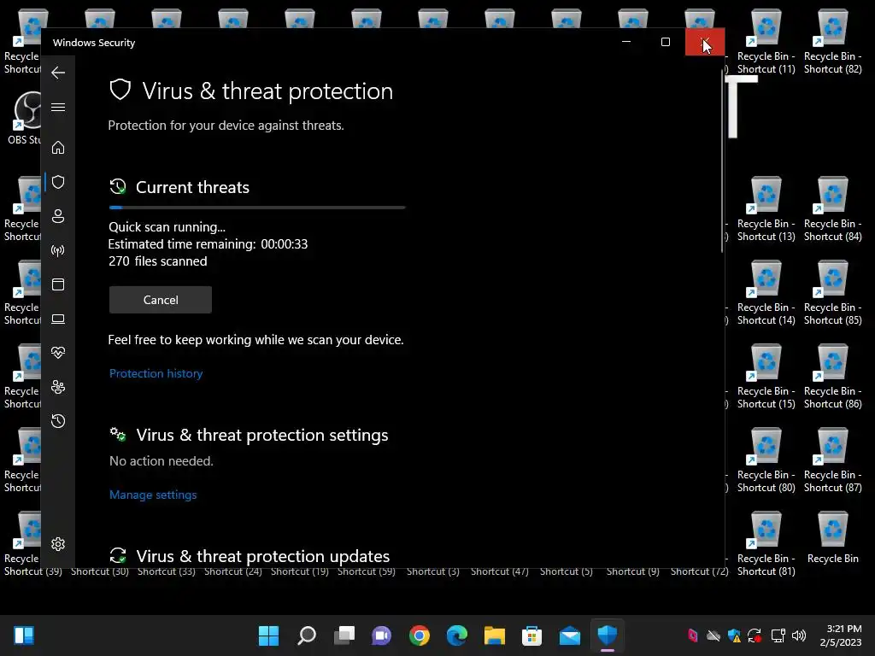Click Virus & threat protection updates heading

click(x=263, y=556)
